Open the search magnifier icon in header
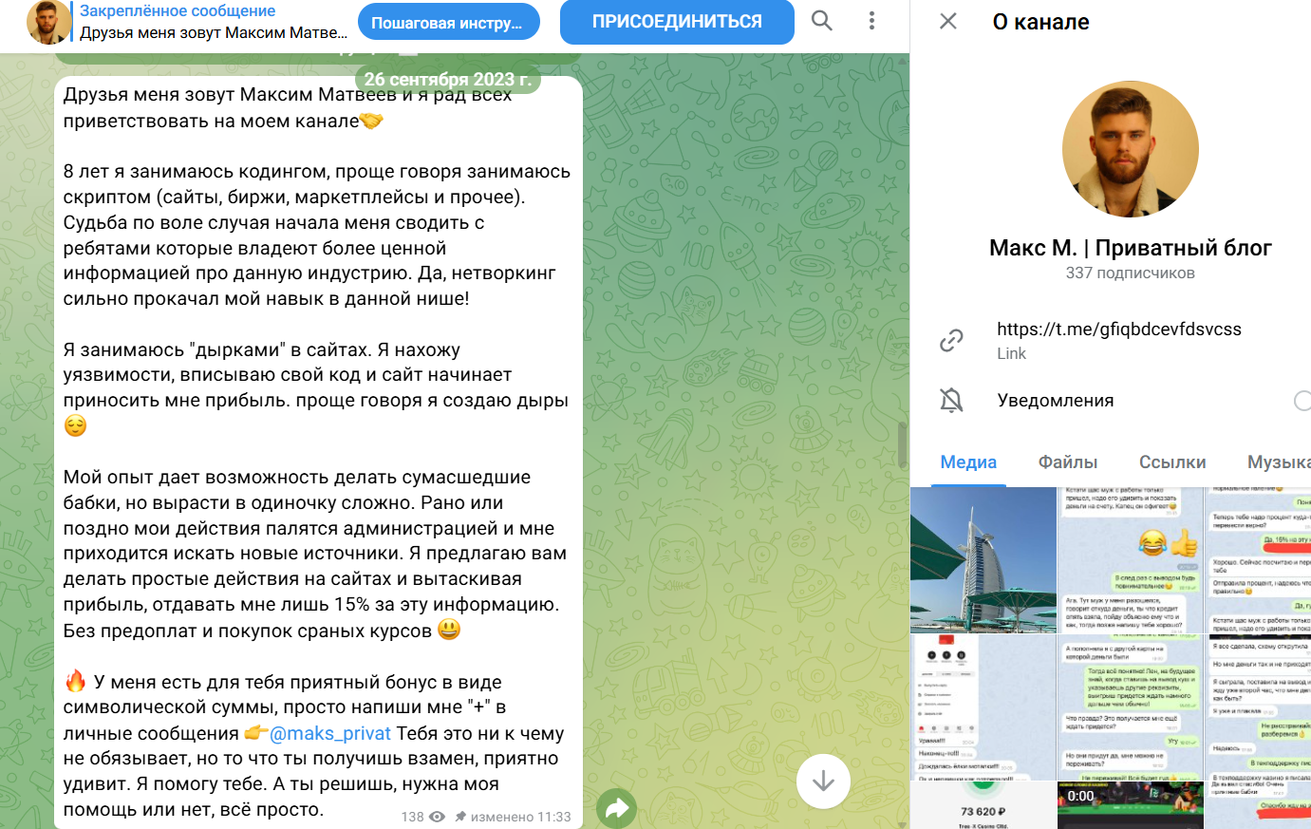 pyautogui.click(x=822, y=21)
